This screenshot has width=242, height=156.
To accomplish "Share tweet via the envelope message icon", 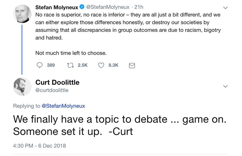I will 132,66.
